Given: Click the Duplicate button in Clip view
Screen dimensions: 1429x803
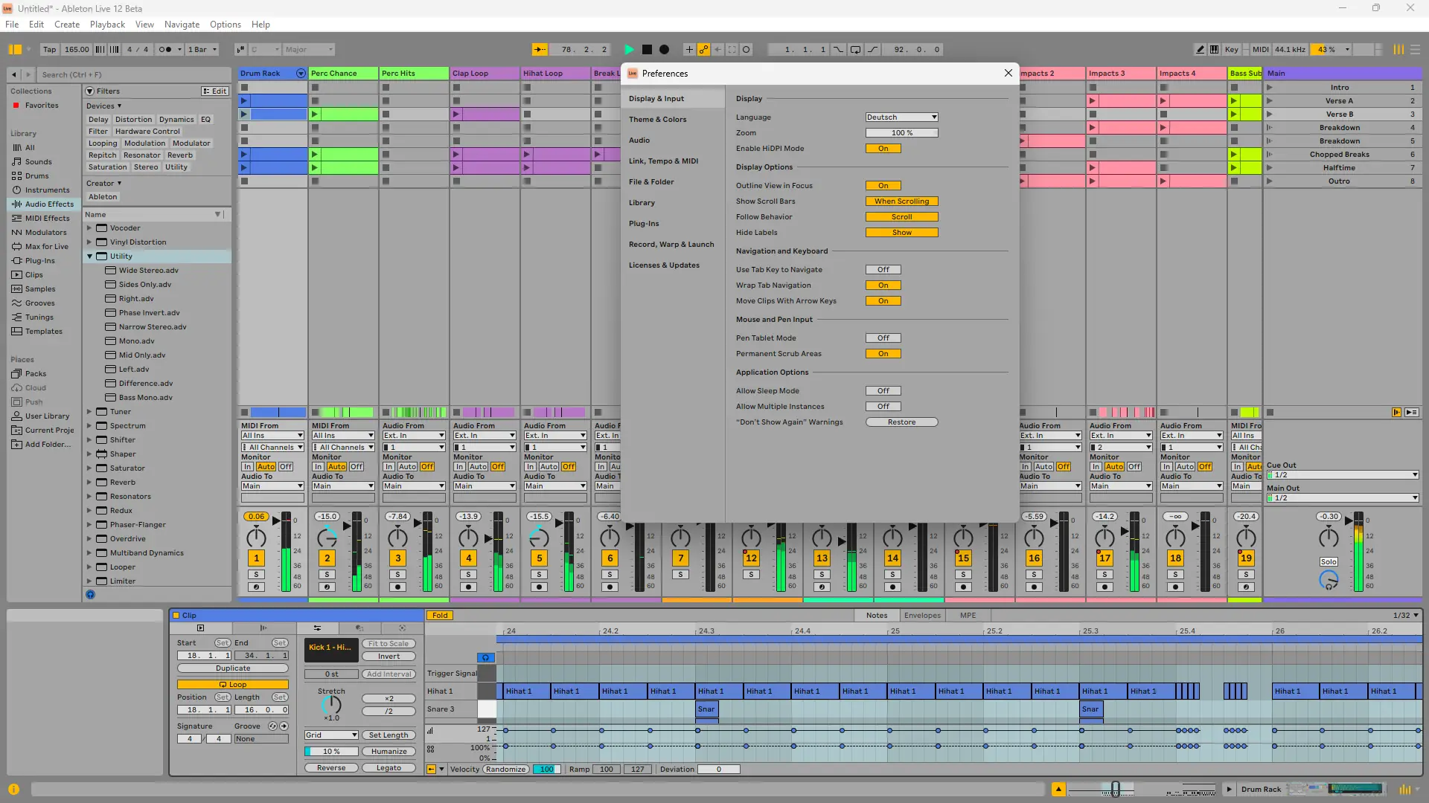Looking at the screenshot, I should 233,668.
